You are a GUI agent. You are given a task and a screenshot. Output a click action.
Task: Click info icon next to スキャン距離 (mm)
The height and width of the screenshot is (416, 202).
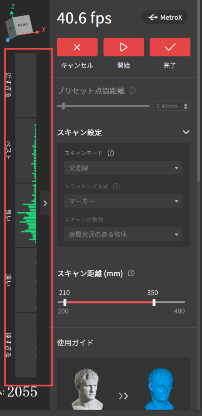[131, 273]
